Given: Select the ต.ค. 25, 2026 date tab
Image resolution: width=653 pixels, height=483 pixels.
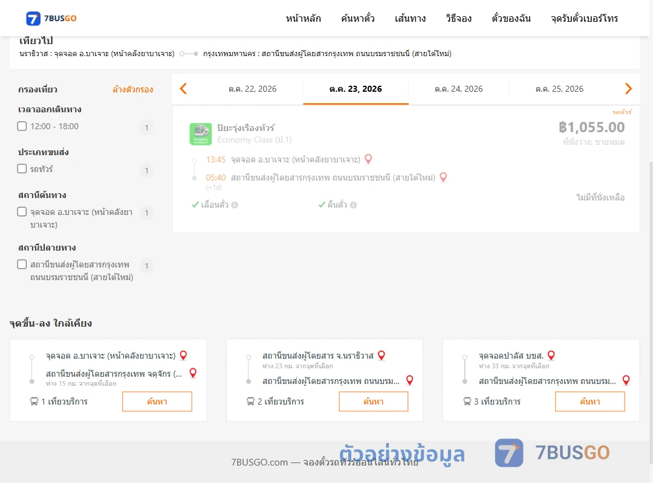Looking at the screenshot, I should [x=559, y=89].
